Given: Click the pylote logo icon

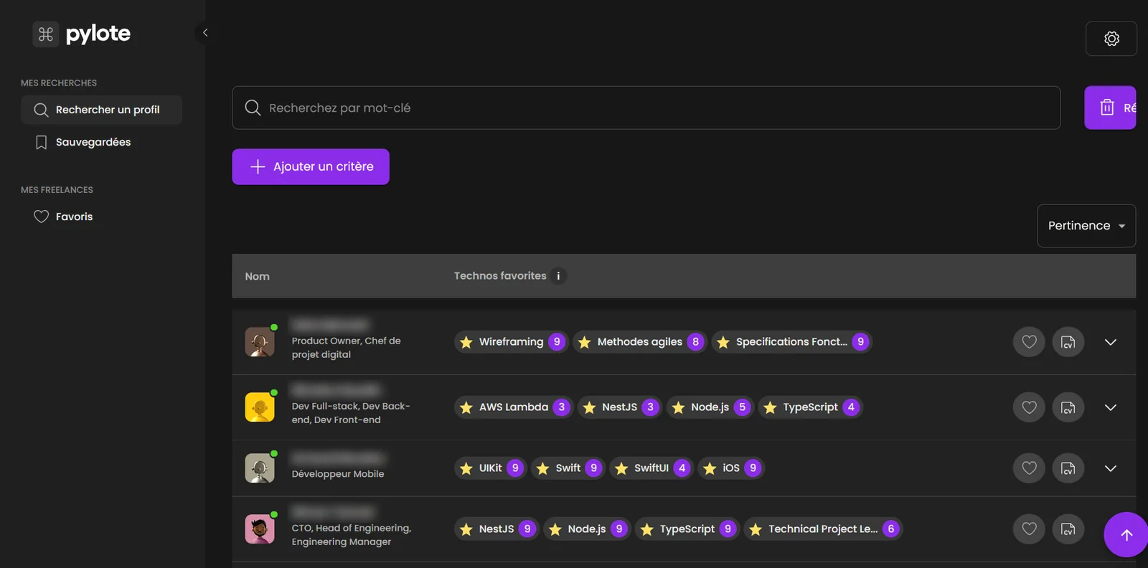Looking at the screenshot, I should click(x=46, y=34).
